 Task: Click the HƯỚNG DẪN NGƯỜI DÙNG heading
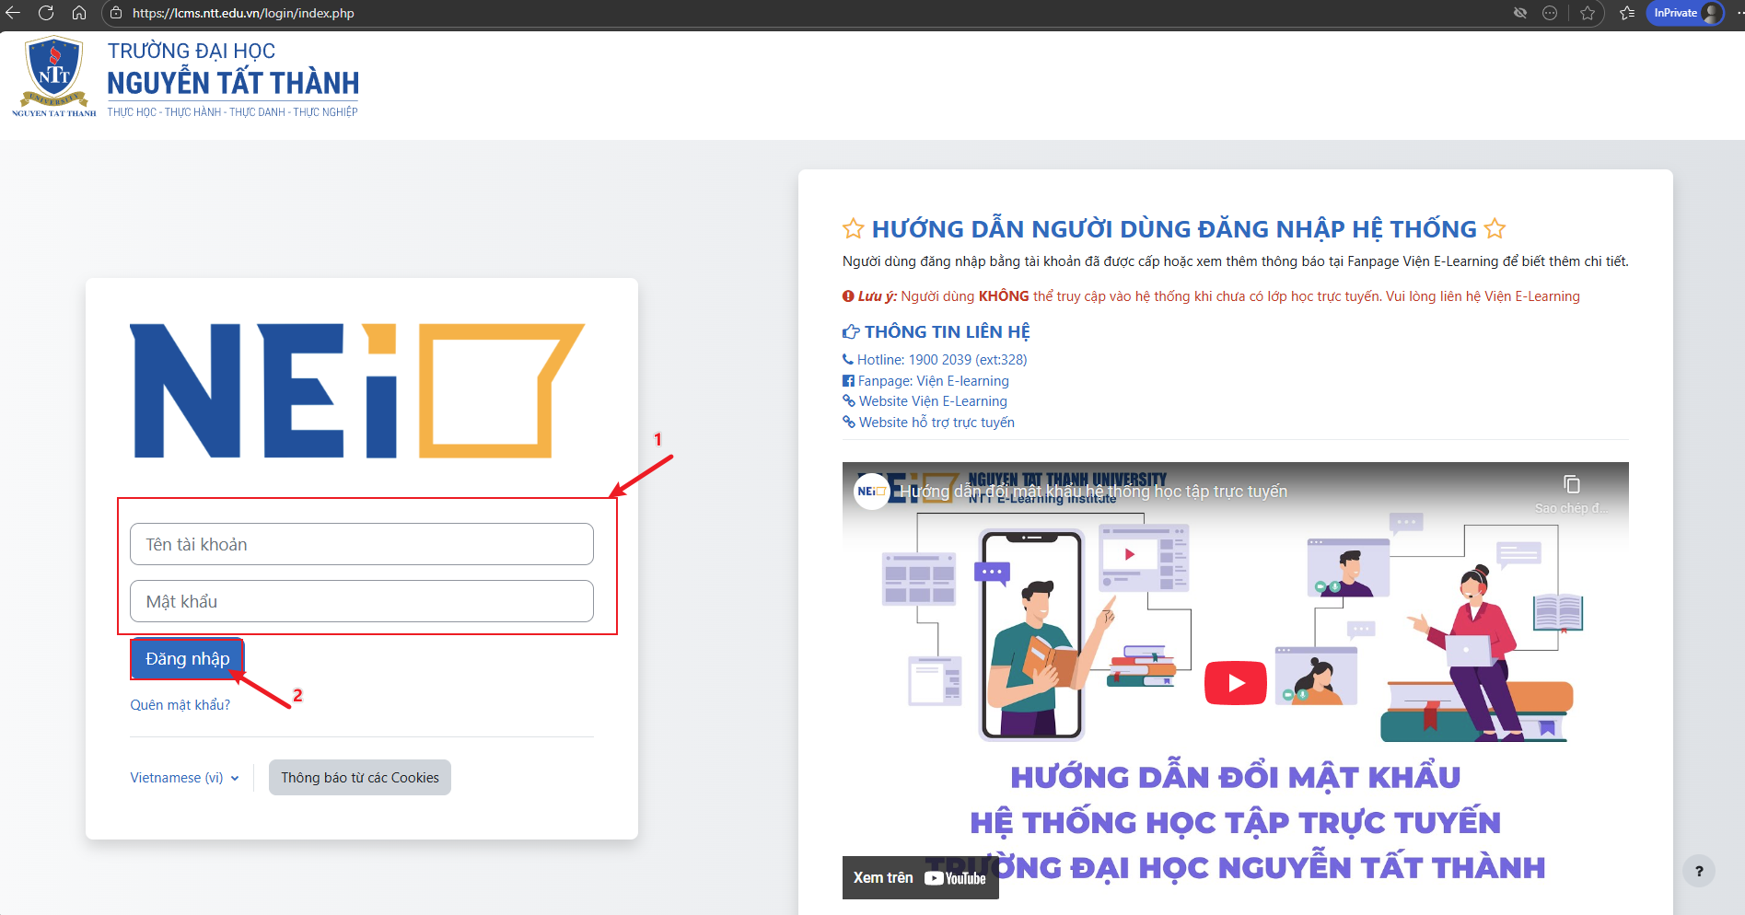(1174, 229)
